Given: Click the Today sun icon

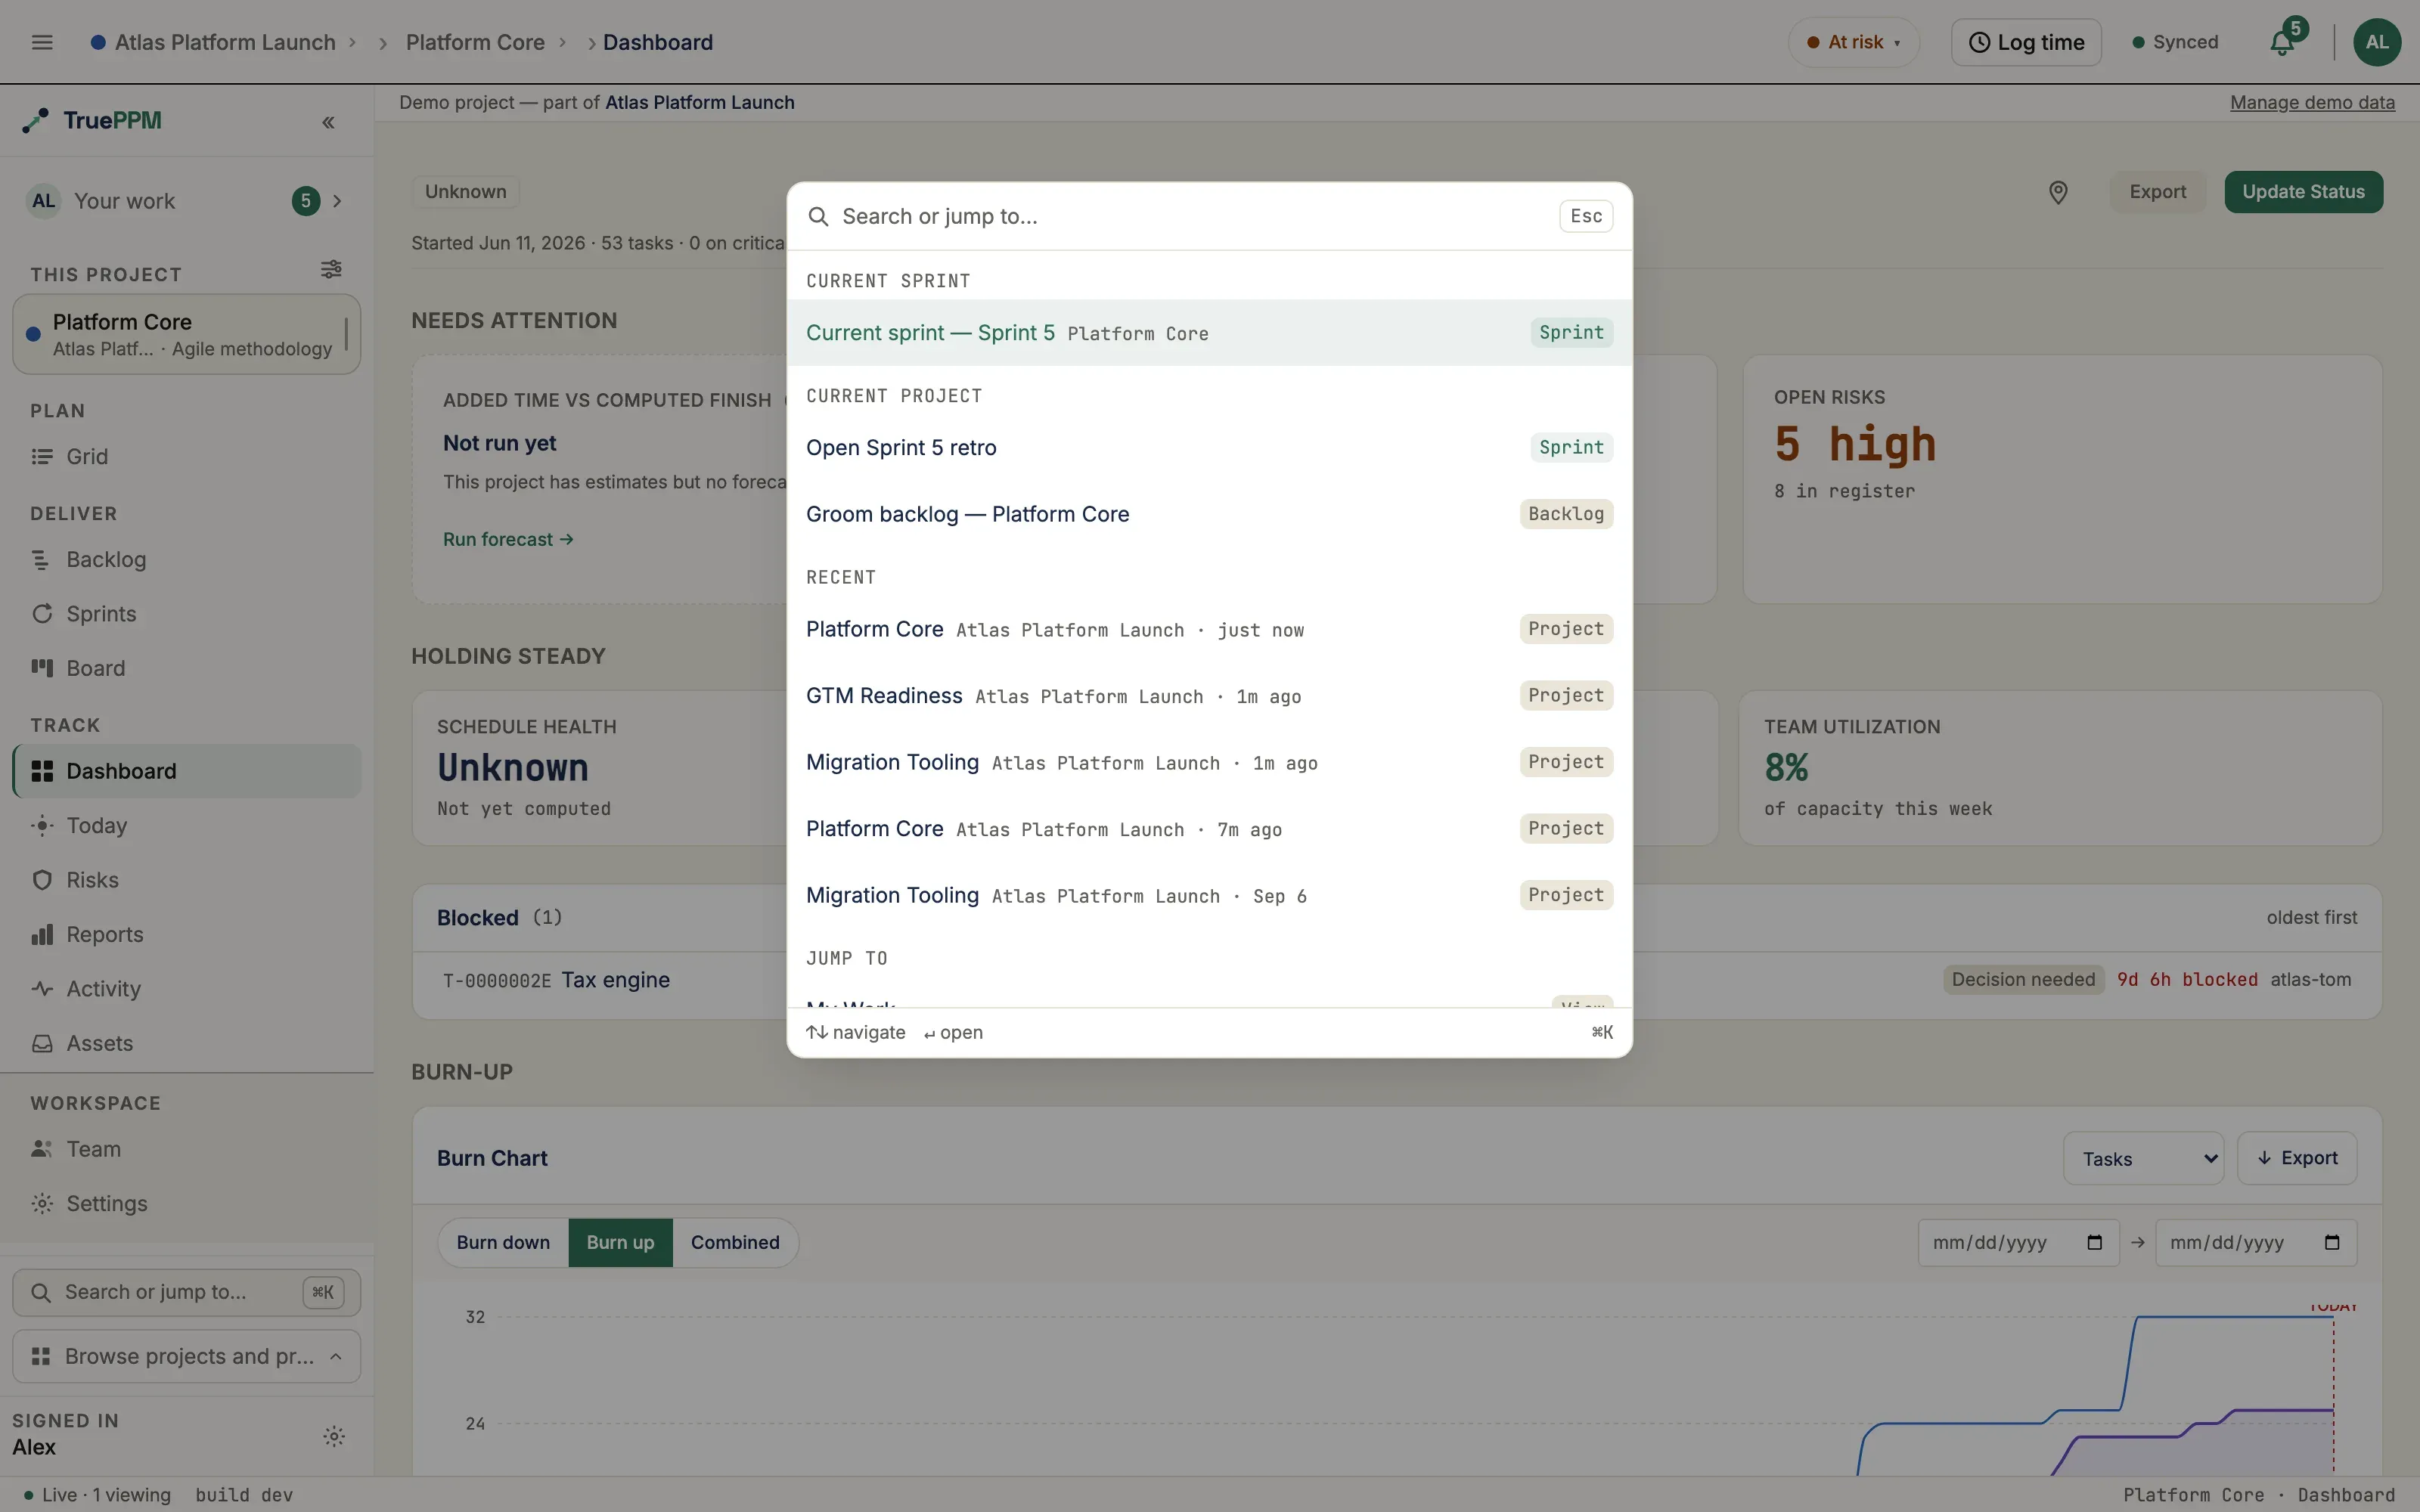Looking at the screenshot, I should point(42,826).
